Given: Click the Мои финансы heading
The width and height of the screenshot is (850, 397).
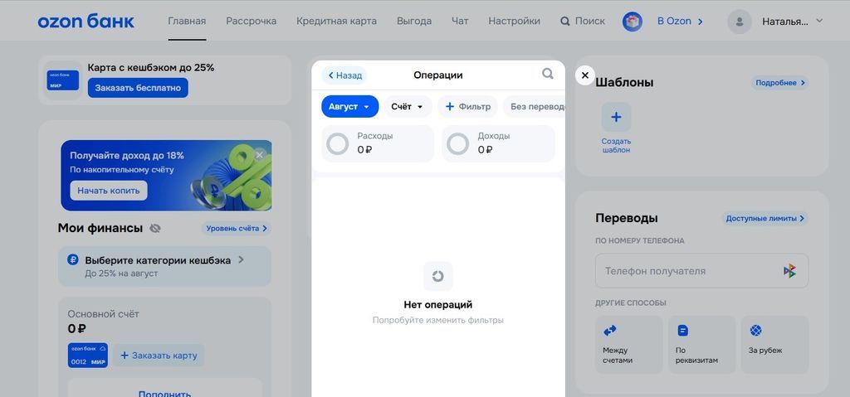Looking at the screenshot, I should click(x=100, y=228).
